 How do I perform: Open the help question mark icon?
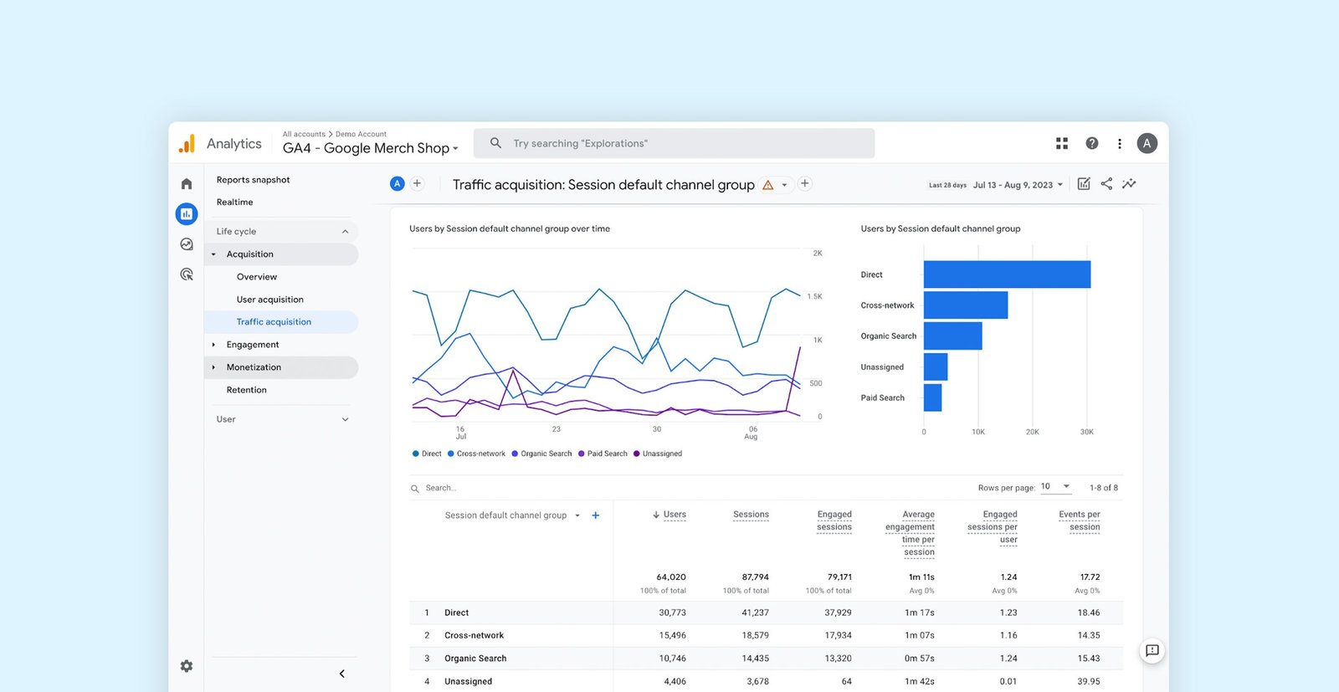(x=1092, y=143)
